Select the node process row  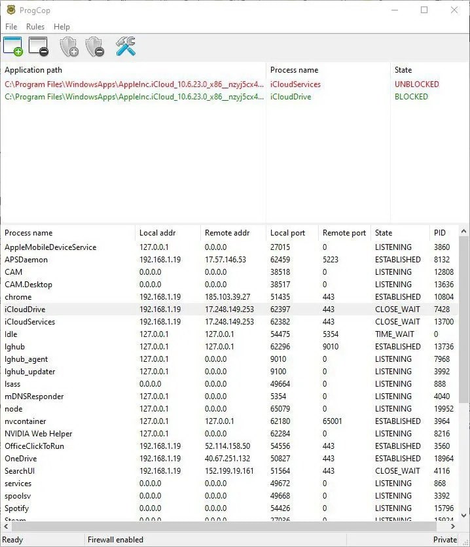click(x=230, y=409)
